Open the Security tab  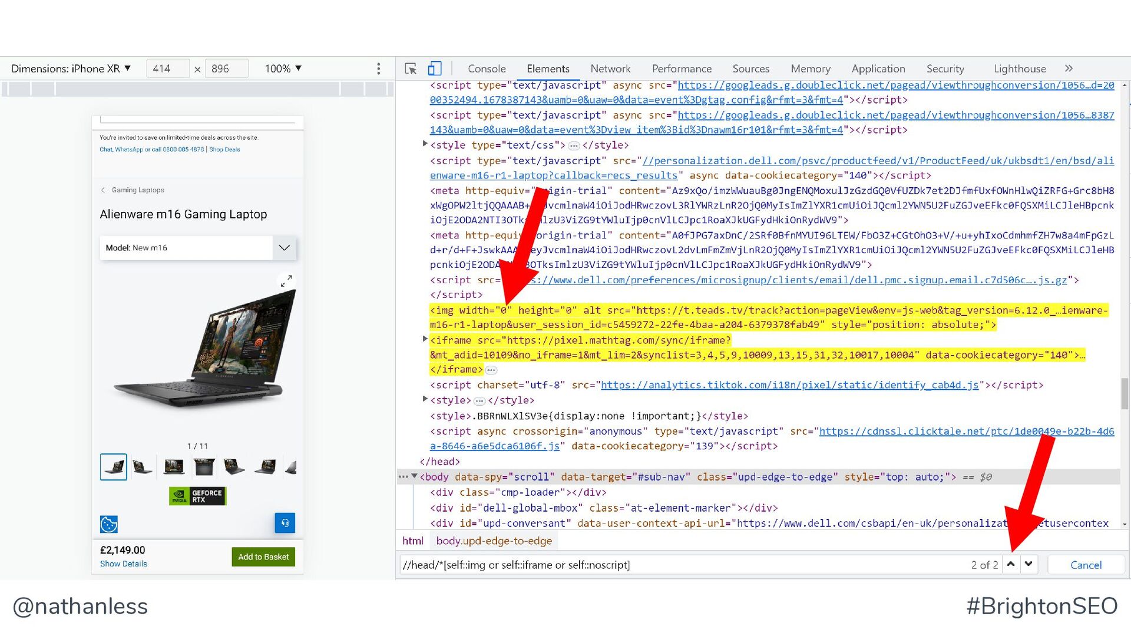(945, 69)
